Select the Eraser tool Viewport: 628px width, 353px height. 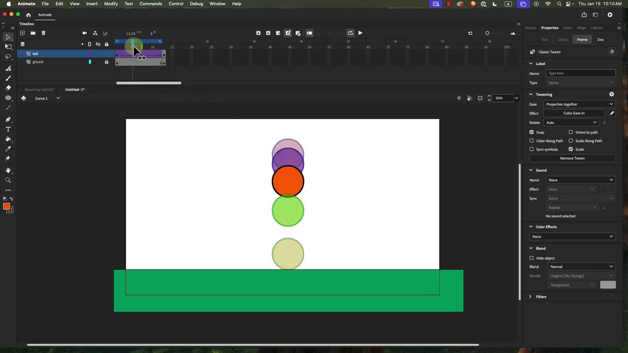click(x=8, y=88)
